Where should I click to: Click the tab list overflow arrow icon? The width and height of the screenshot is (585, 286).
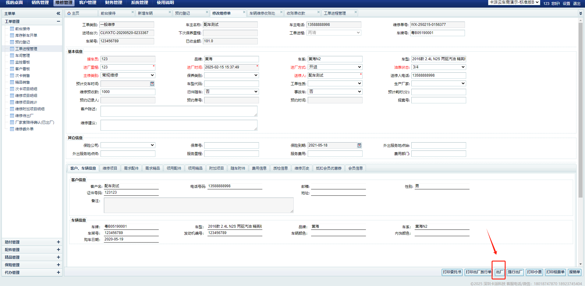(580, 13)
